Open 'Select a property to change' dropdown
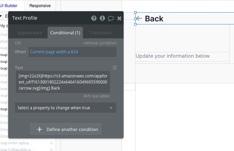Viewport: 234px width, 151px height. (x=66, y=108)
